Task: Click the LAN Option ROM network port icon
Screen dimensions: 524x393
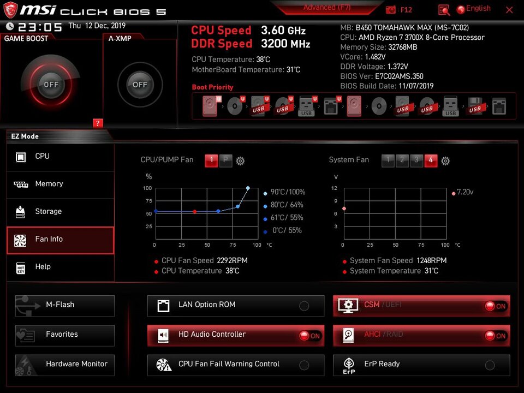Action: click(163, 306)
